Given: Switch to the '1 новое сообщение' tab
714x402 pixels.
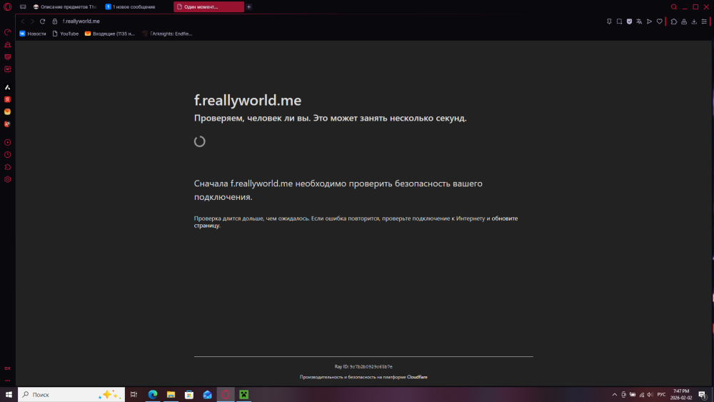Looking at the screenshot, I should (x=135, y=7).
